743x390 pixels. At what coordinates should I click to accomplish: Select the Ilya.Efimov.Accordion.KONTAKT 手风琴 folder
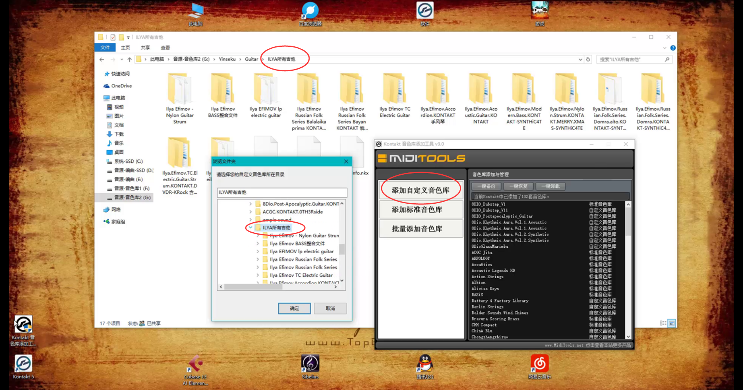pos(438,99)
